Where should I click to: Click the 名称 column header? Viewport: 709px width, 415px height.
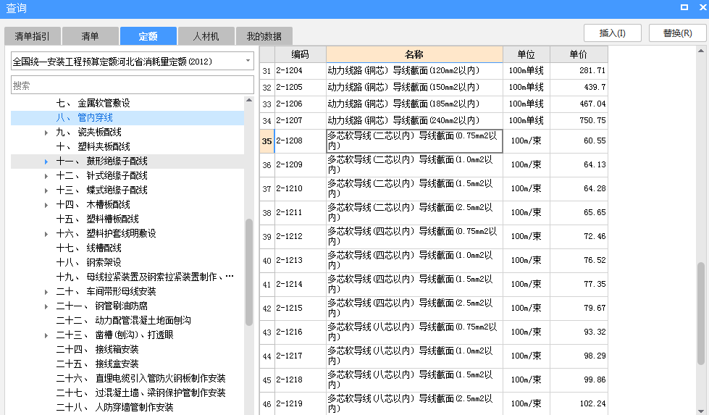[x=414, y=54]
